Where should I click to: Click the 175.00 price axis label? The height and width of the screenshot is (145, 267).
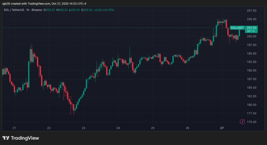251,122
